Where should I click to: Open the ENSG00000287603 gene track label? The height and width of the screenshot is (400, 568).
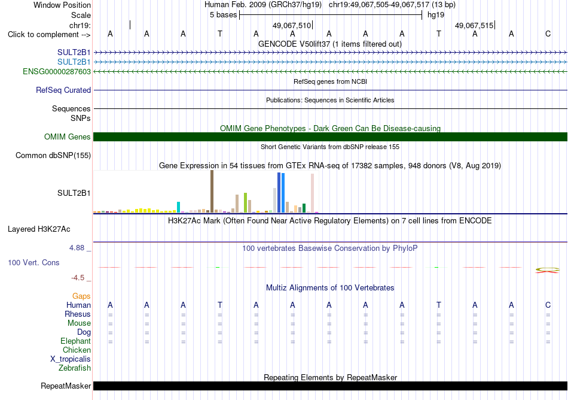click(x=57, y=71)
